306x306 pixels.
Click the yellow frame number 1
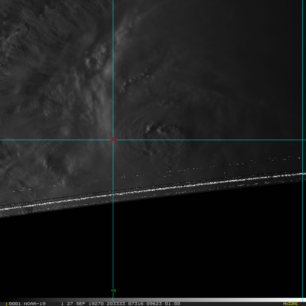[x=6, y=304]
